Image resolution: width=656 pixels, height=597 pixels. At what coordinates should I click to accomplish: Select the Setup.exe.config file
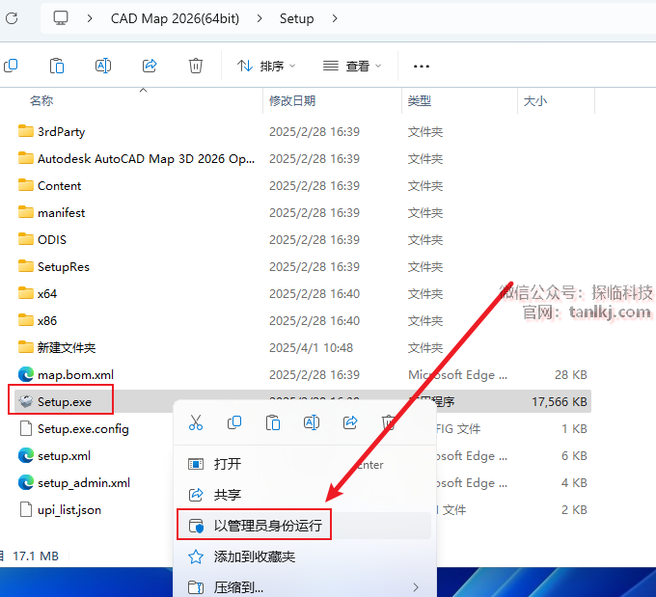click(x=83, y=429)
